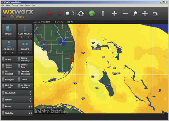Select the SURFACE SST thermometer button
169x121 pixels.
pyautogui.click(x=25, y=30)
